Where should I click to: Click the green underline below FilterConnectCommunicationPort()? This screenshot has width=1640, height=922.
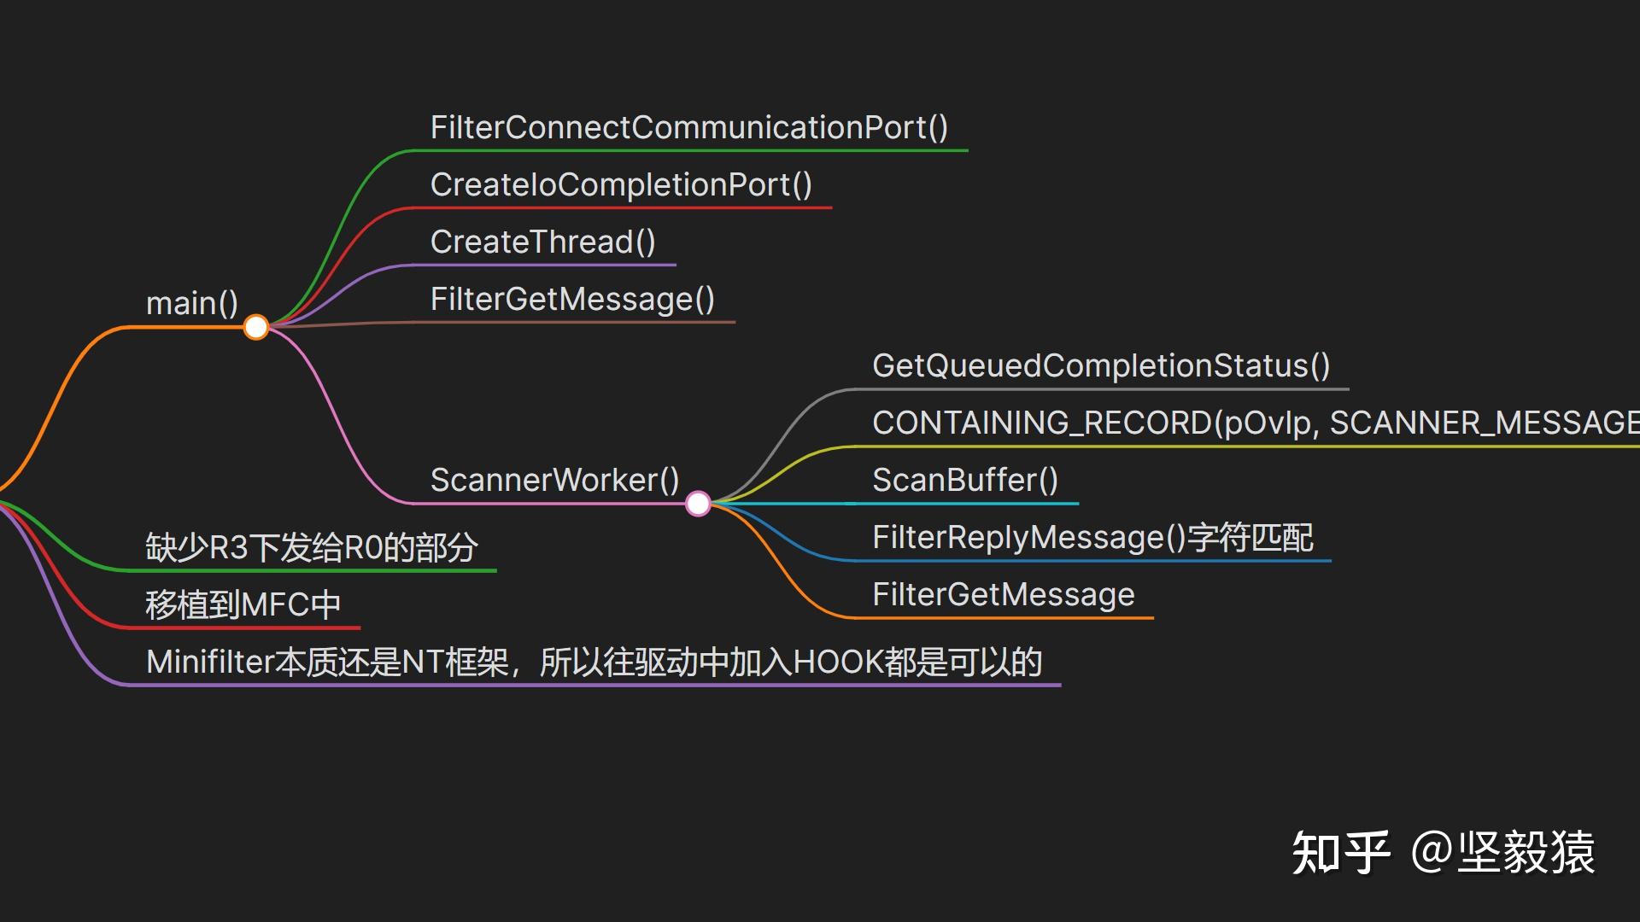tap(688, 151)
